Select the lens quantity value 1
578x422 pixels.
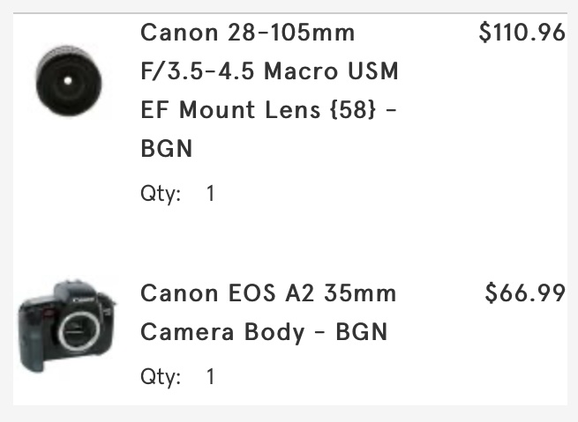click(210, 193)
